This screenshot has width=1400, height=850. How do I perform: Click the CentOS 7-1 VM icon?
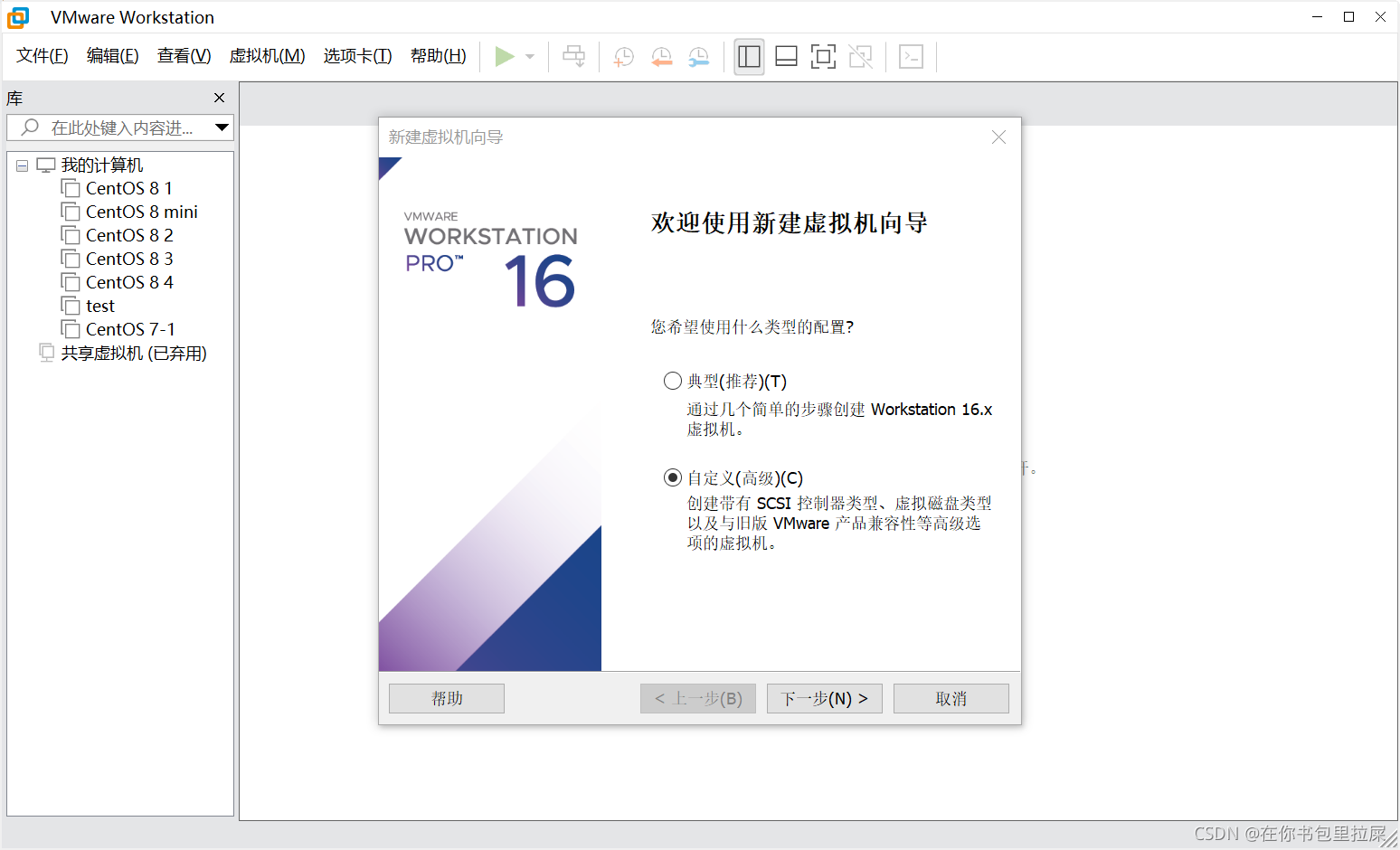(71, 329)
